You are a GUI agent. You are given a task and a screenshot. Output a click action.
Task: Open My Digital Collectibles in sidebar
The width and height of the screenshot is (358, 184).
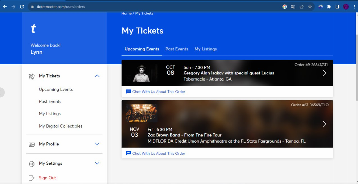(x=61, y=126)
